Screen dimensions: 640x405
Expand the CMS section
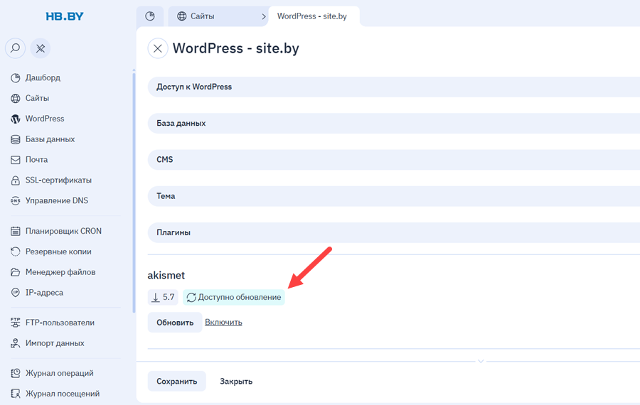pos(394,159)
